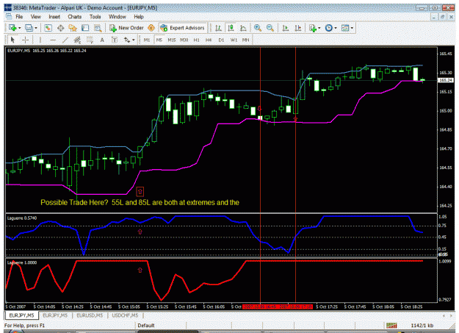
Task: Expand the New Chart dropdown arrow
Action: click(20, 28)
